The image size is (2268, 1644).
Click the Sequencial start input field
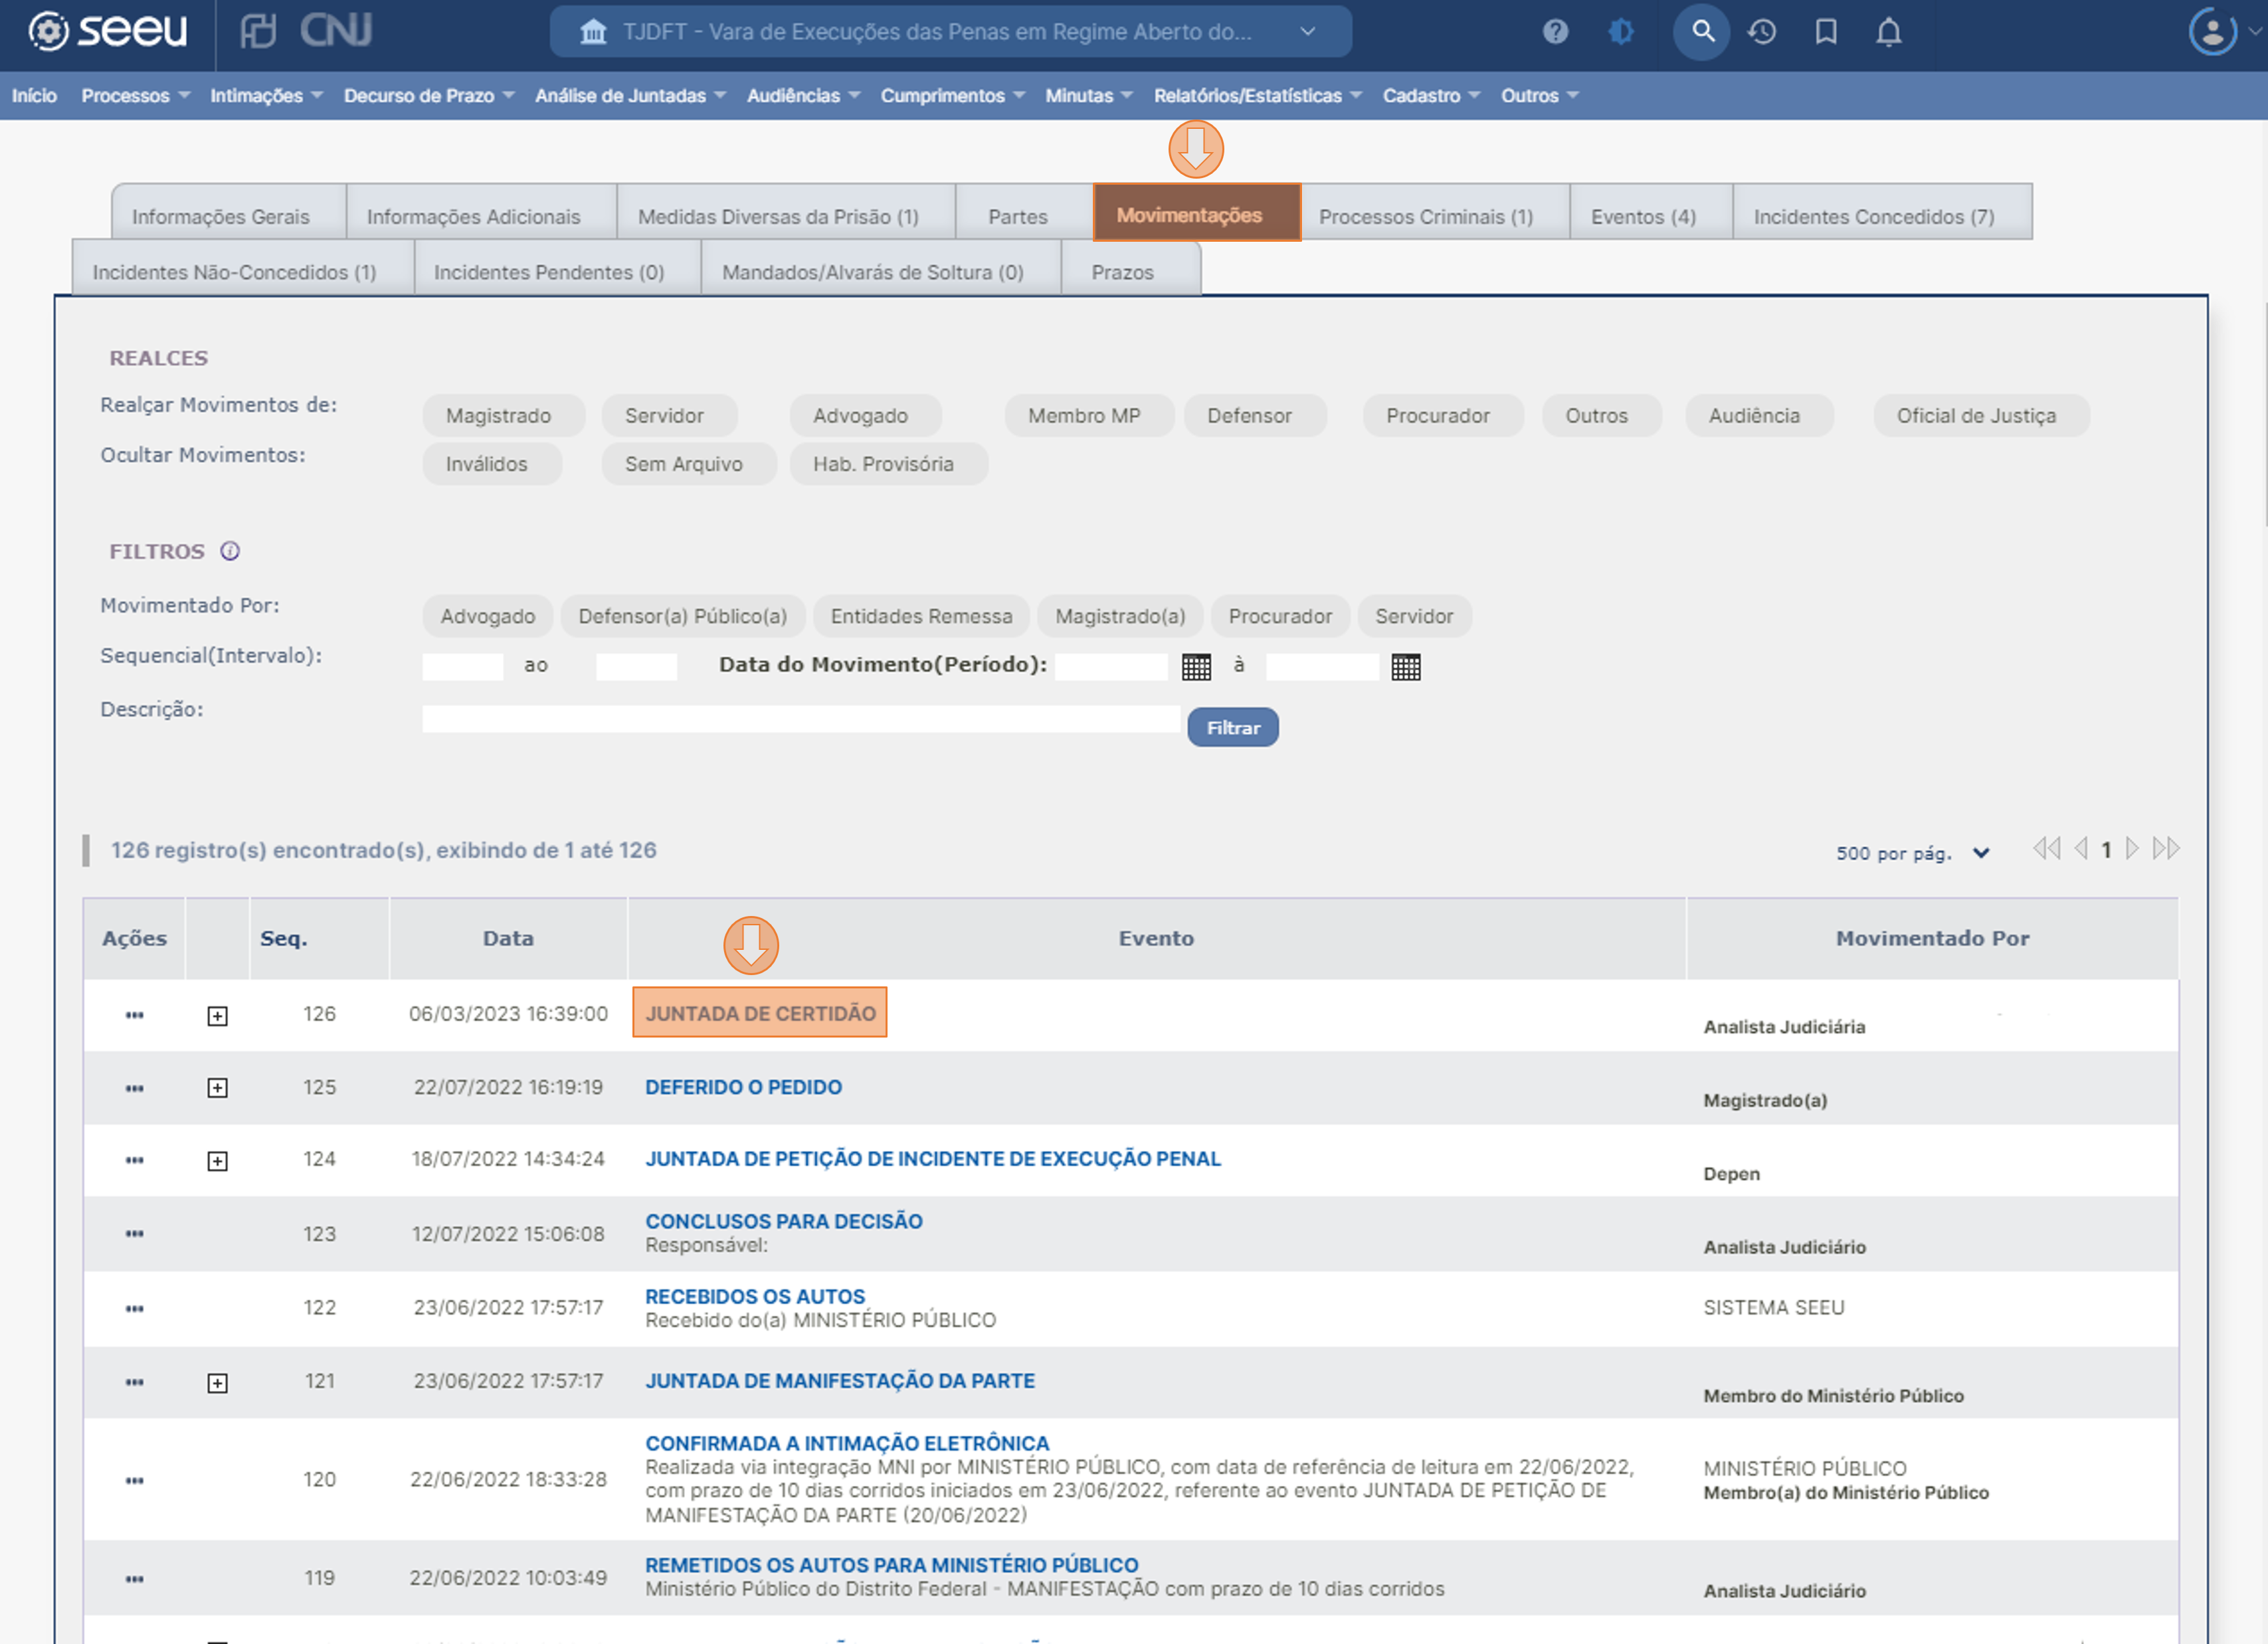pos(463,667)
